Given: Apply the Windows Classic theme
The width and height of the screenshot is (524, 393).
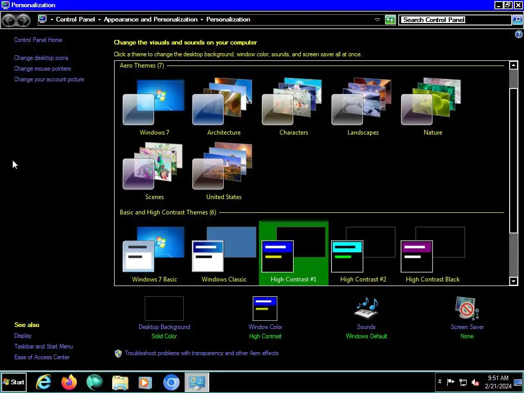Looking at the screenshot, I should click(224, 253).
